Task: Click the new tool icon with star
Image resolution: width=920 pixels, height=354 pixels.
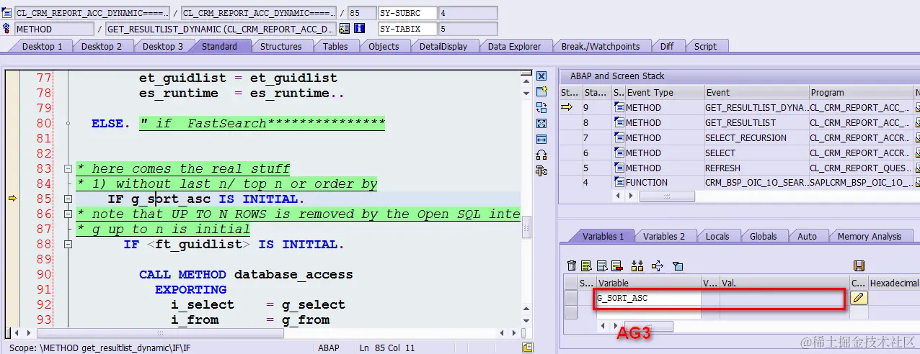Action: point(541,91)
